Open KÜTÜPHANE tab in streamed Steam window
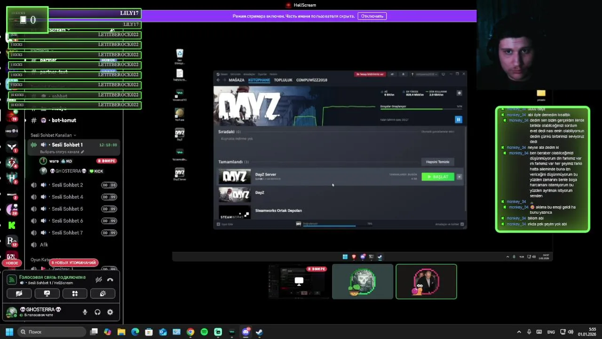Viewport: 602px width, 339px height. click(259, 80)
